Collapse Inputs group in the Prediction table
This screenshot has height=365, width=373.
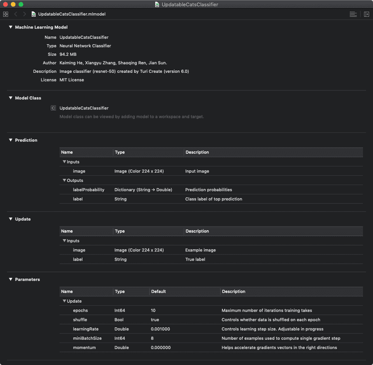coord(64,162)
